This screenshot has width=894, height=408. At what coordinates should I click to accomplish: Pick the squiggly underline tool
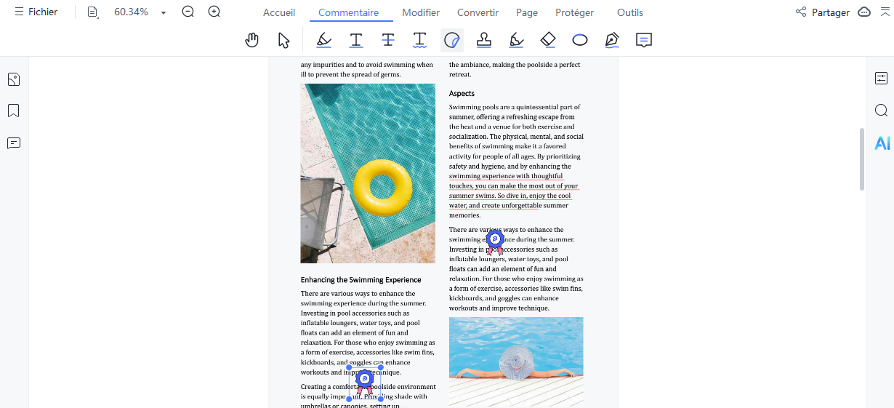point(420,40)
